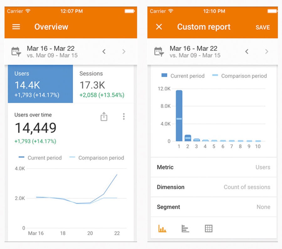Image resolution: width=282 pixels, height=249 pixels.
Task: Open the Metric selector showing Users
Action: (x=213, y=167)
